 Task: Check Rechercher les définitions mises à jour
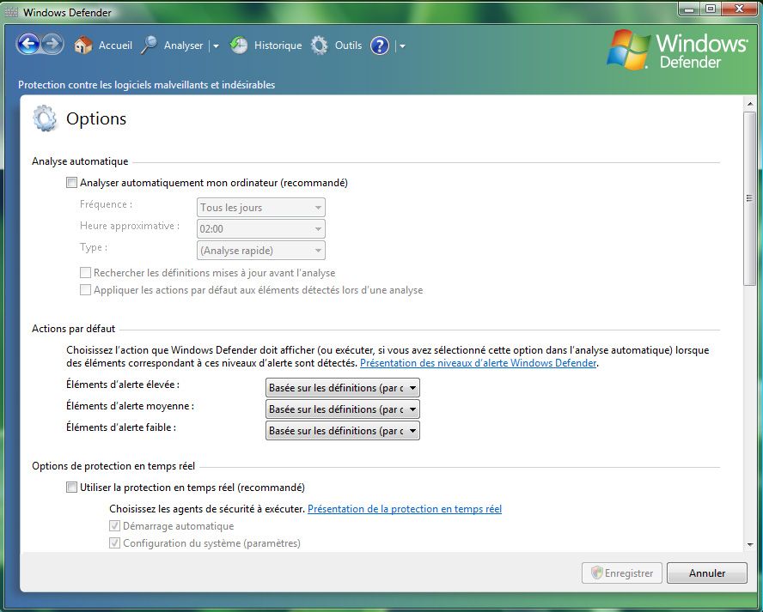tap(85, 273)
